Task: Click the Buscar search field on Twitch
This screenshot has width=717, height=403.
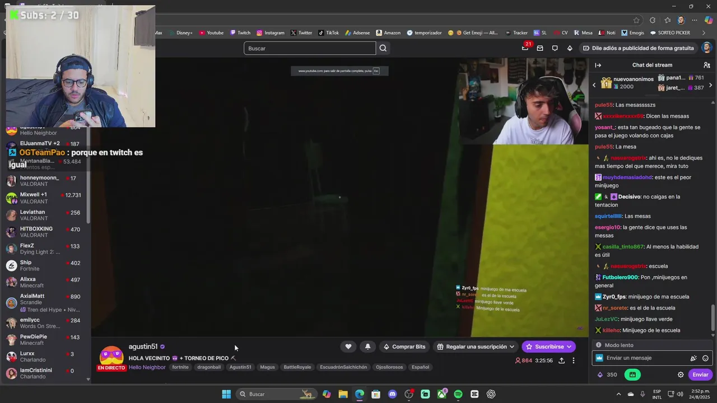Action: pyautogui.click(x=310, y=48)
